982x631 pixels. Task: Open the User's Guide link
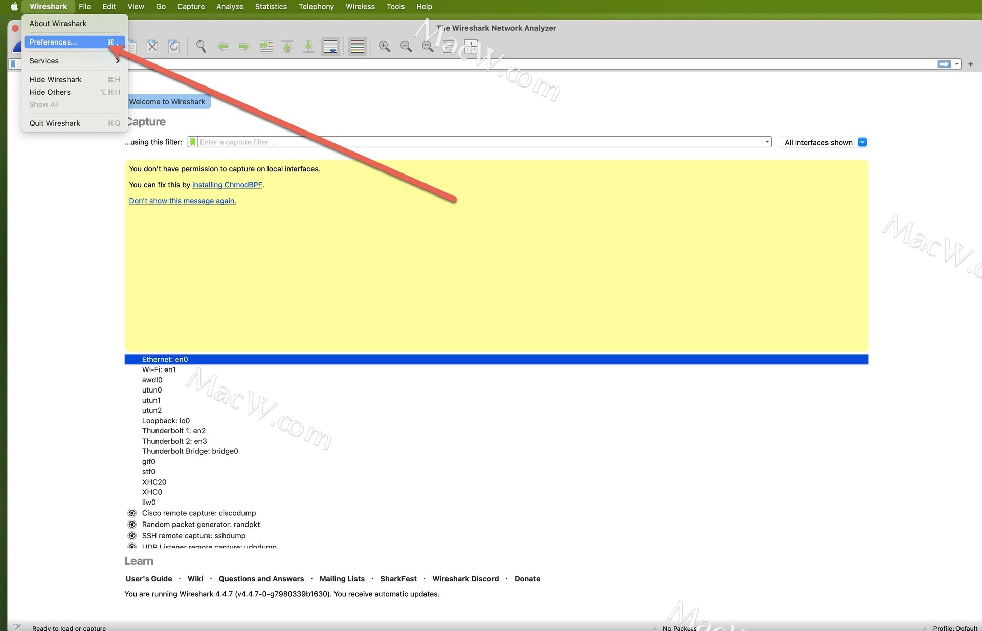(x=149, y=579)
